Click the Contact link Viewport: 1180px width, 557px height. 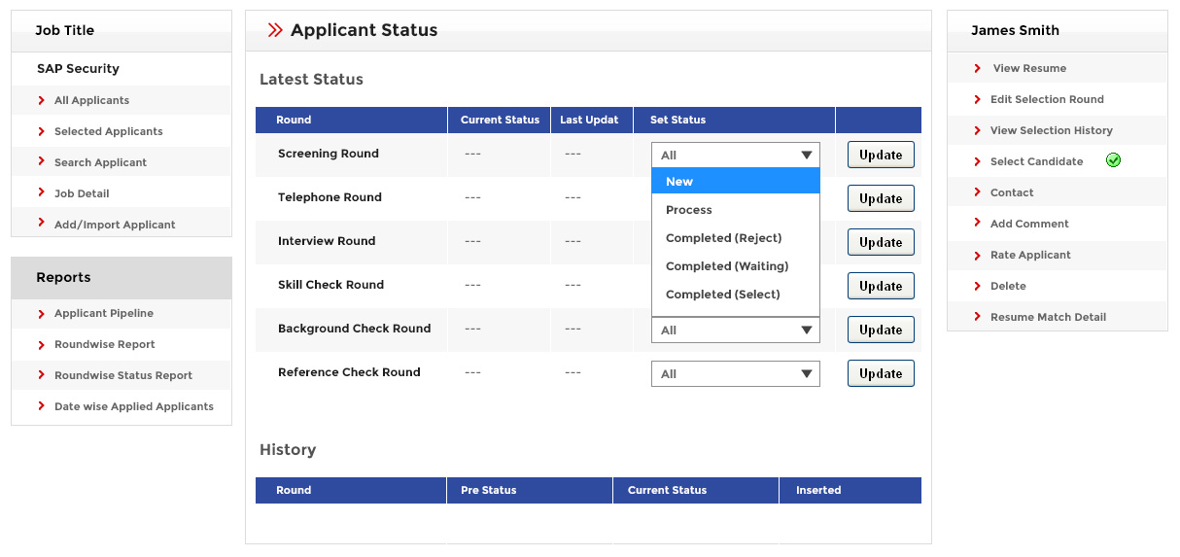pos(1012,192)
